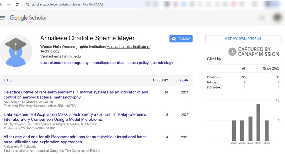Open trace element oceanography interest tag

(64, 63)
